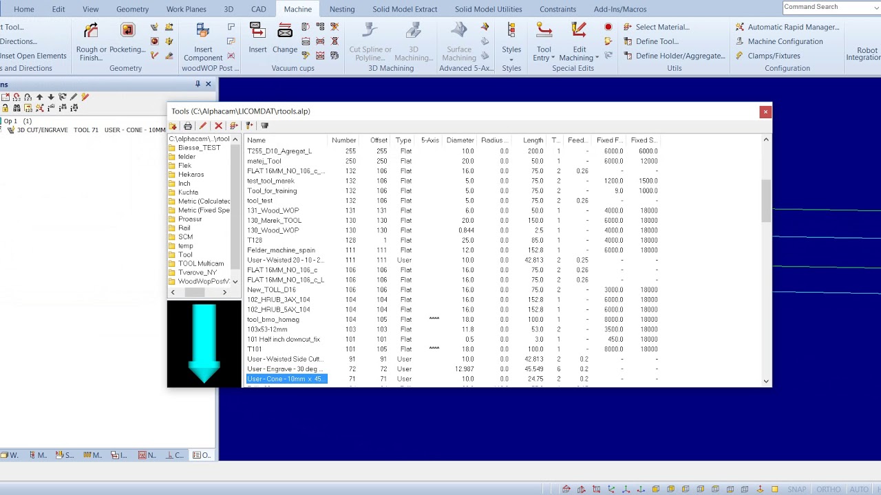Viewport: 881px width, 495px height.
Task: Switch to the Home tab
Action: coord(23,9)
